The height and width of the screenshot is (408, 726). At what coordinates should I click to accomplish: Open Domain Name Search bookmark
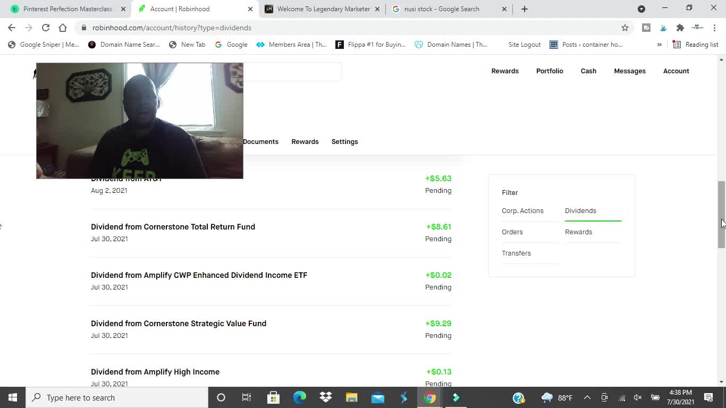coord(124,45)
